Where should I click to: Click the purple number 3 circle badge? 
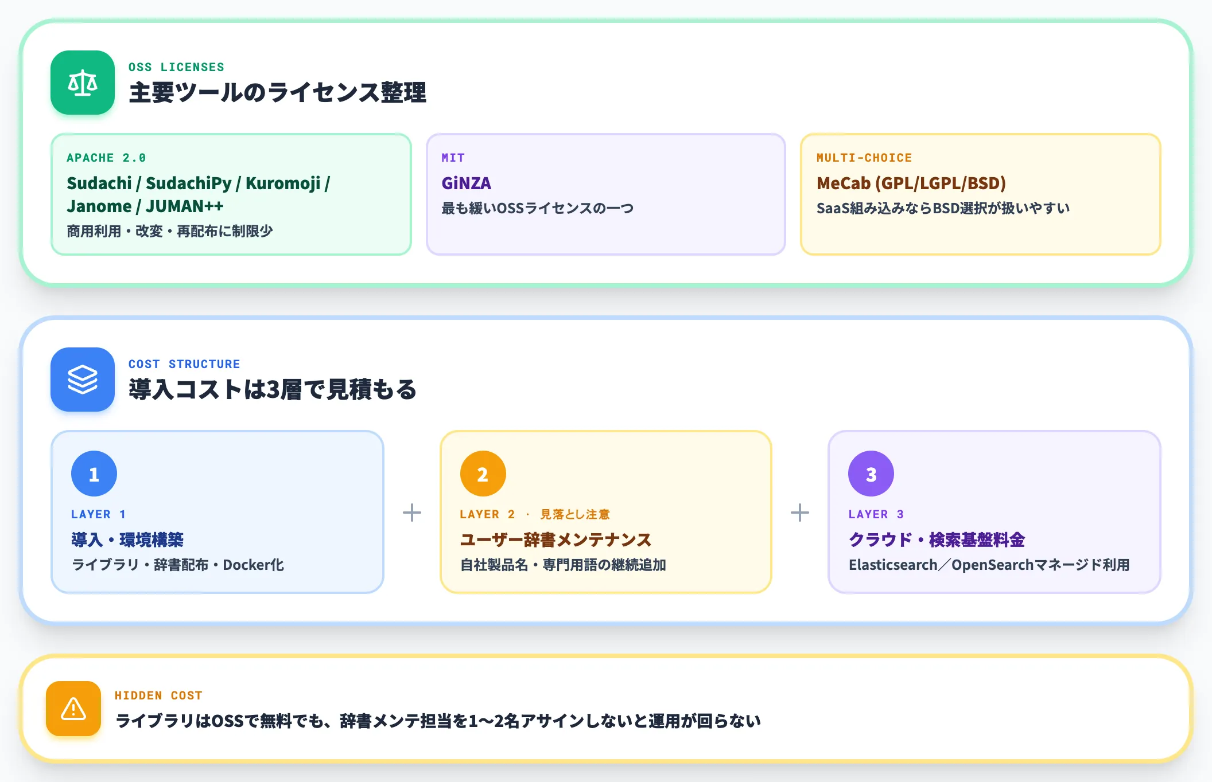[x=871, y=474]
